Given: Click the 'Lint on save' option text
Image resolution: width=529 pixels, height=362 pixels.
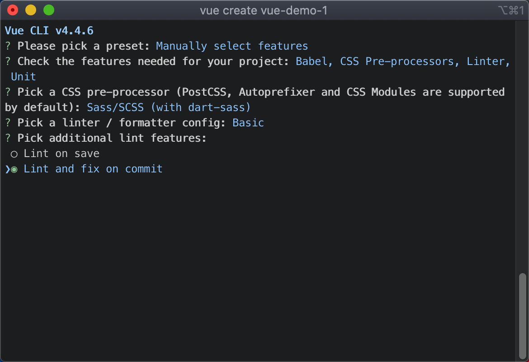Looking at the screenshot, I should point(61,153).
